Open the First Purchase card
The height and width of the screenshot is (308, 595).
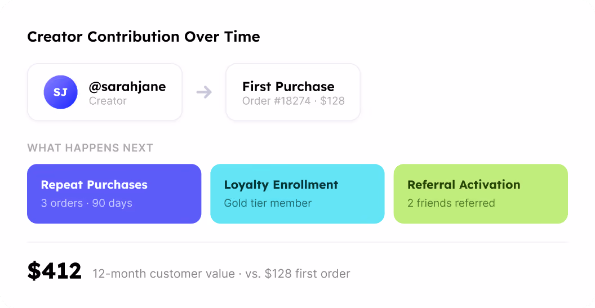(293, 92)
